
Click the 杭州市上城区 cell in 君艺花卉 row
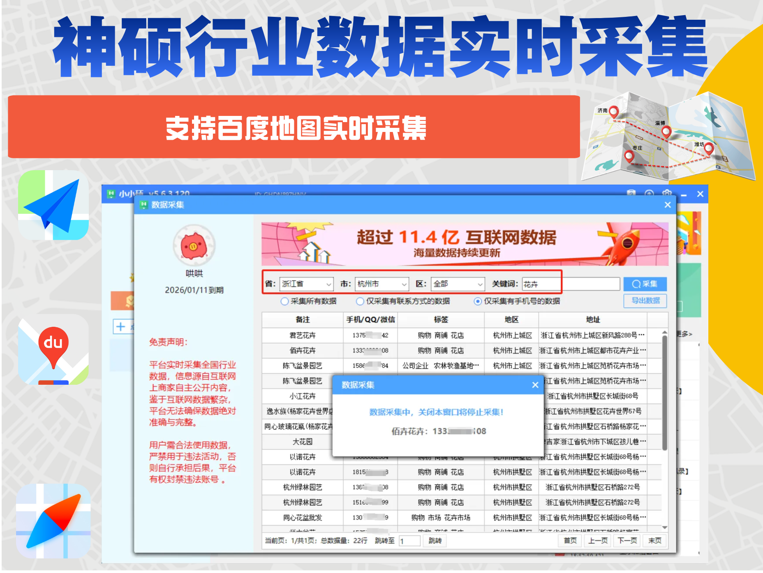point(512,335)
